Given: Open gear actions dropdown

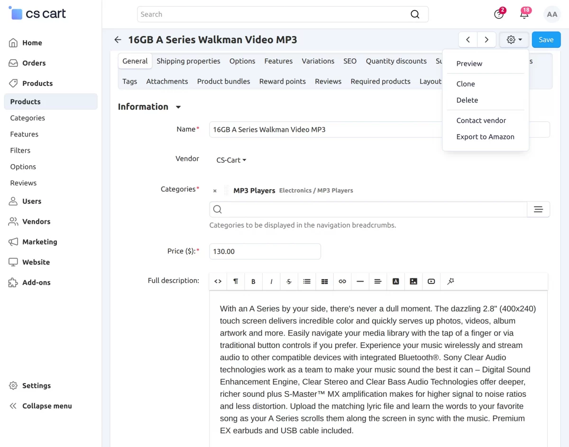Looking at the screenshot, I should [x=514, y=40].
